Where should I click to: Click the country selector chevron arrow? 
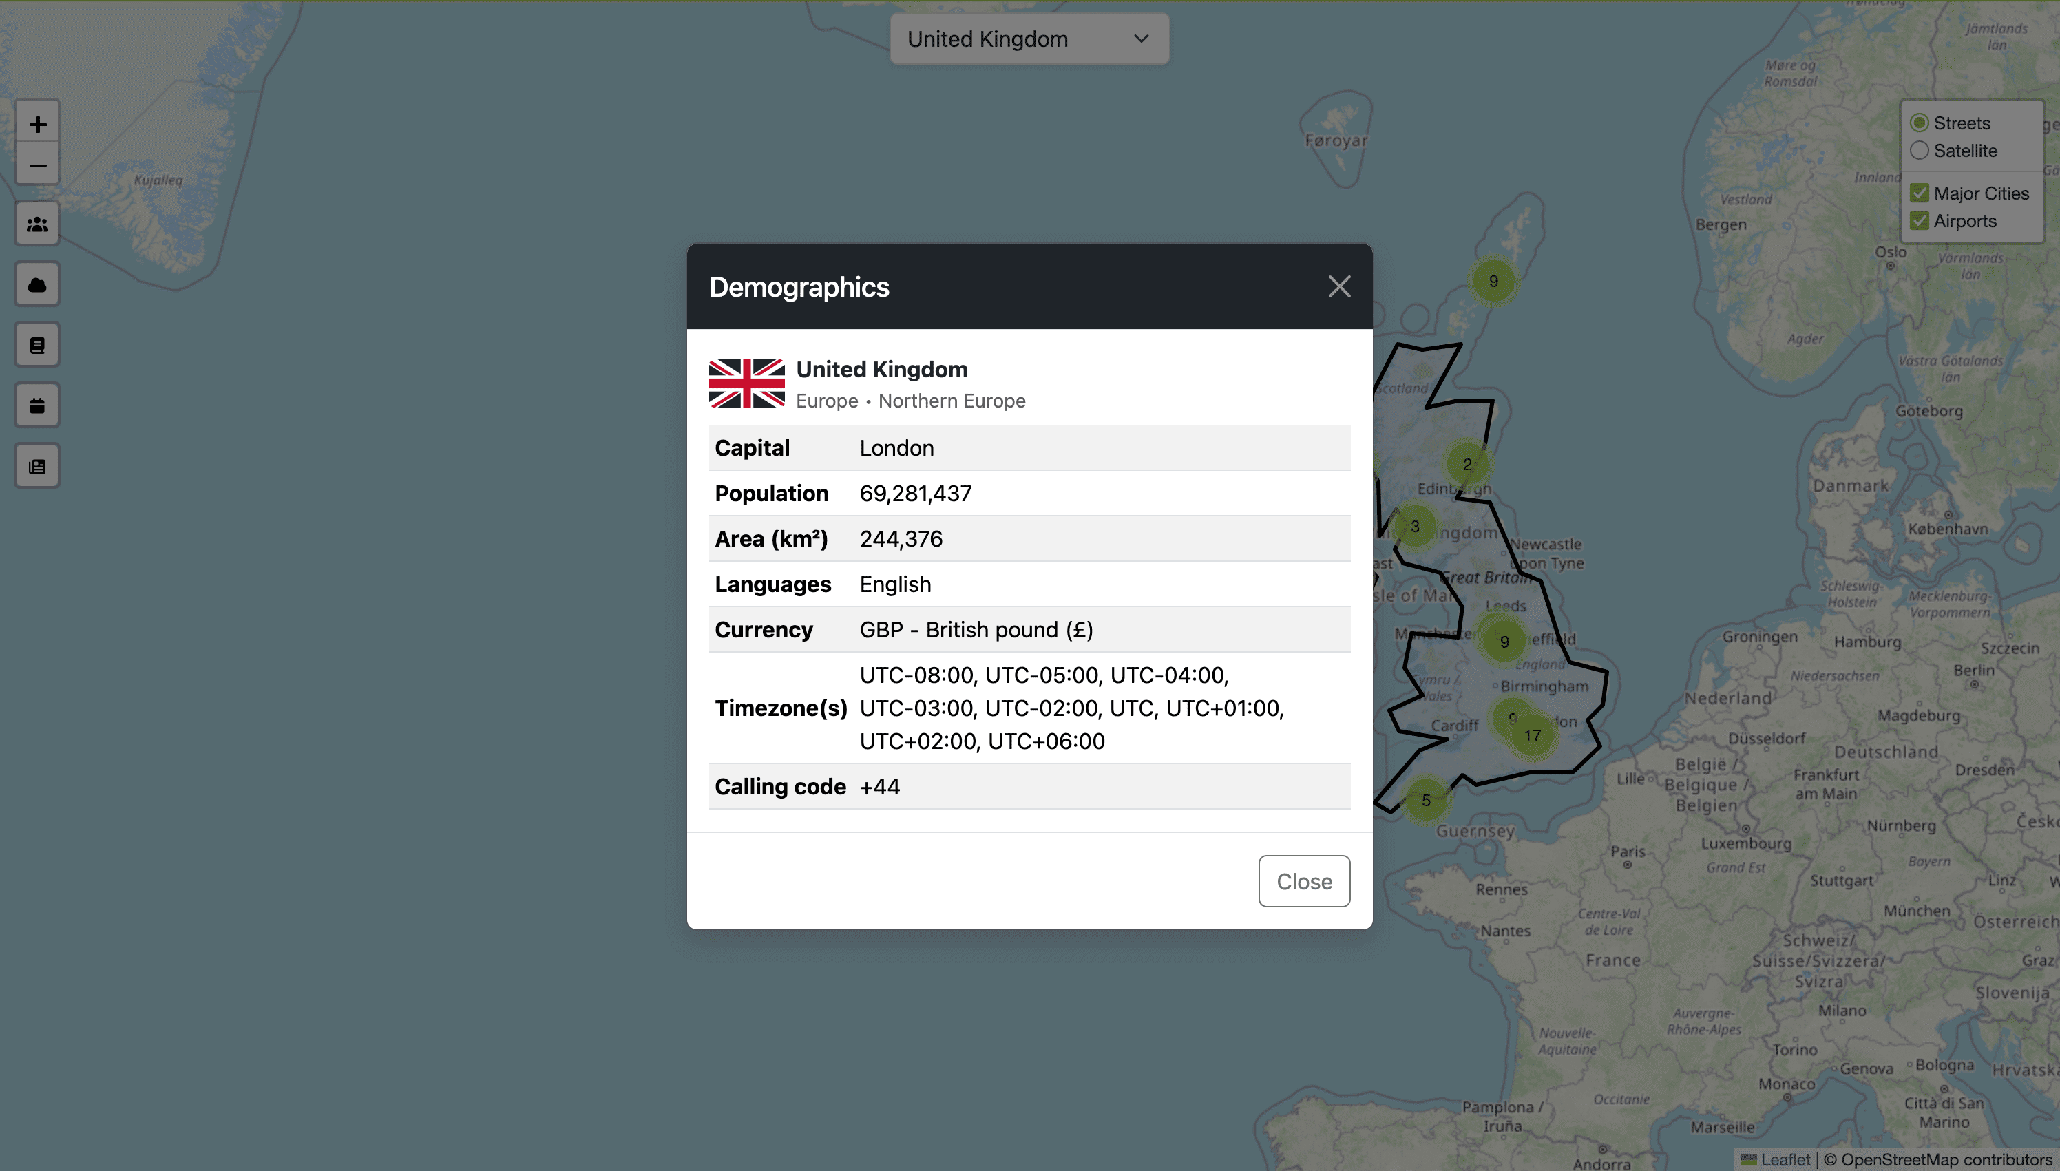point(1141,39)
